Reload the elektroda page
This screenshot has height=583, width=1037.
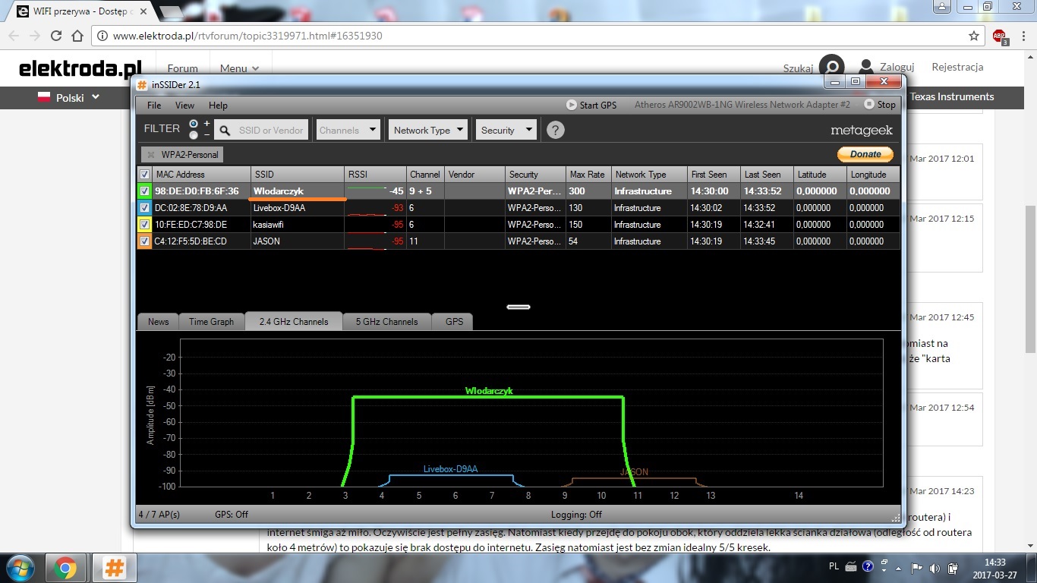pyautogui.click(x=56, y=36)
